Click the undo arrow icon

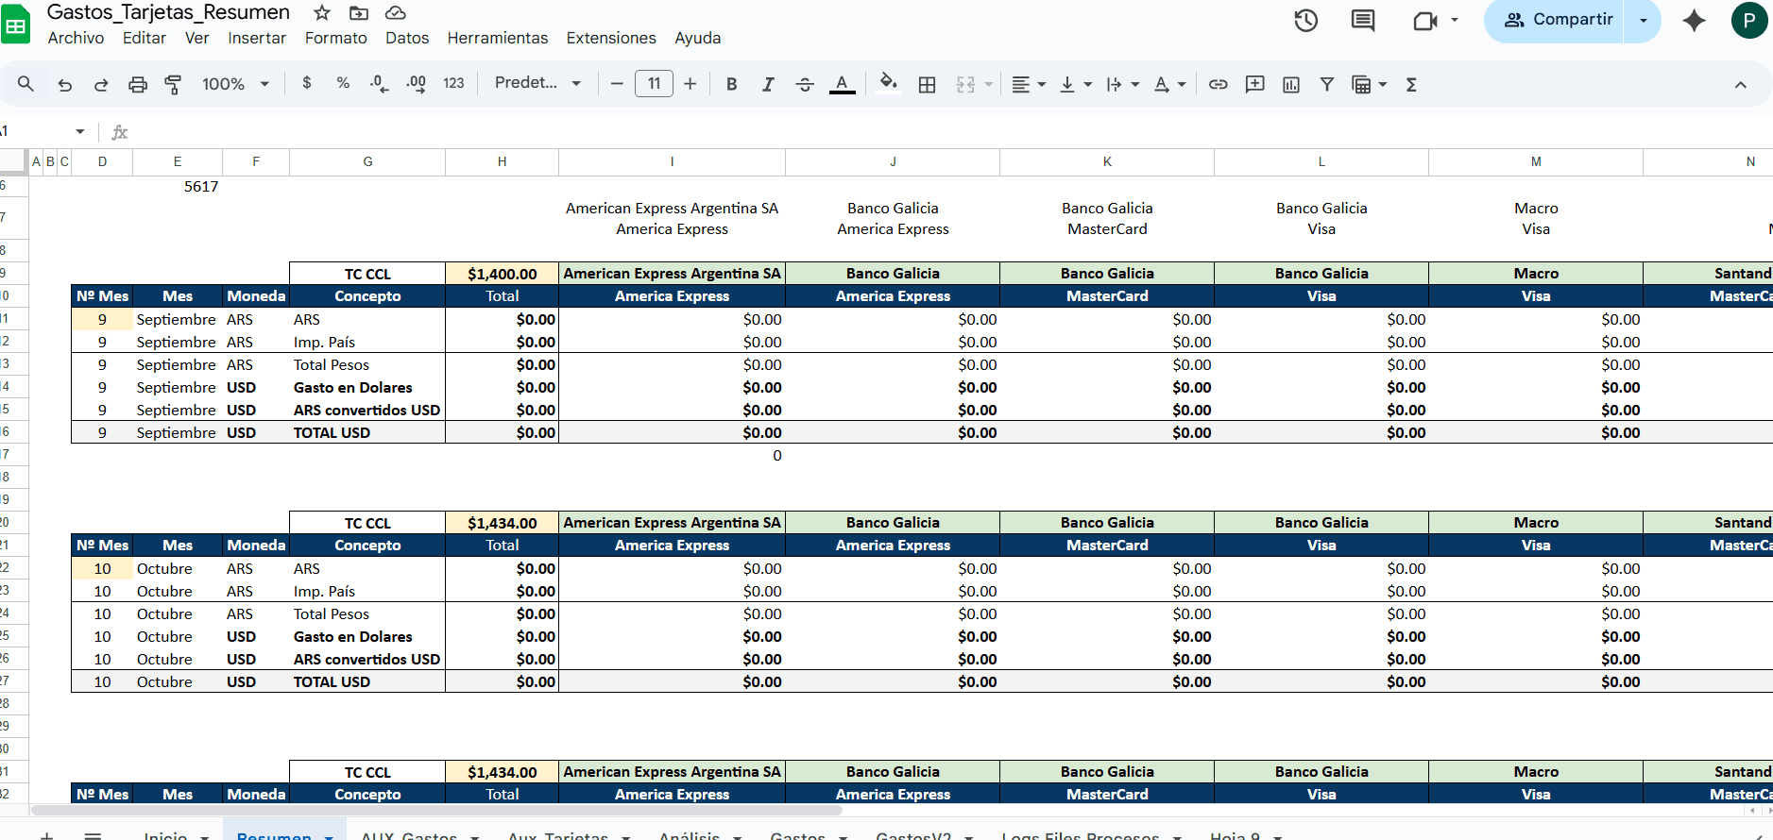[64, 85]
